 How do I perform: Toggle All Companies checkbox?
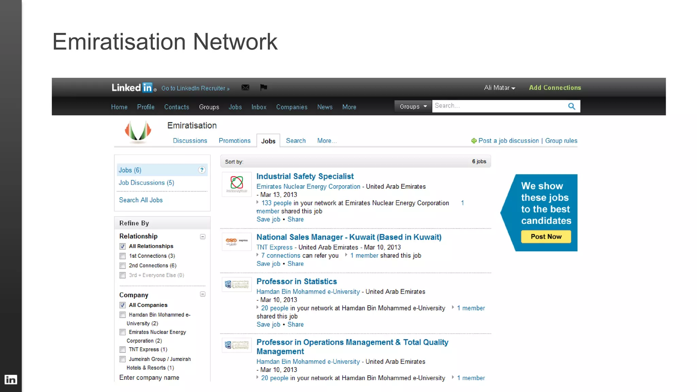[x=123, y=305]
